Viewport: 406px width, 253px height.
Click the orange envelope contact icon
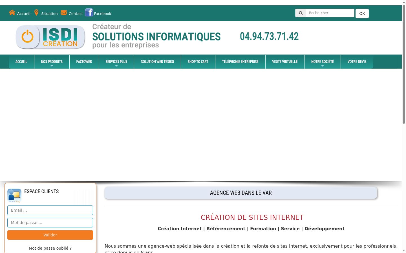tap(64, 13)
